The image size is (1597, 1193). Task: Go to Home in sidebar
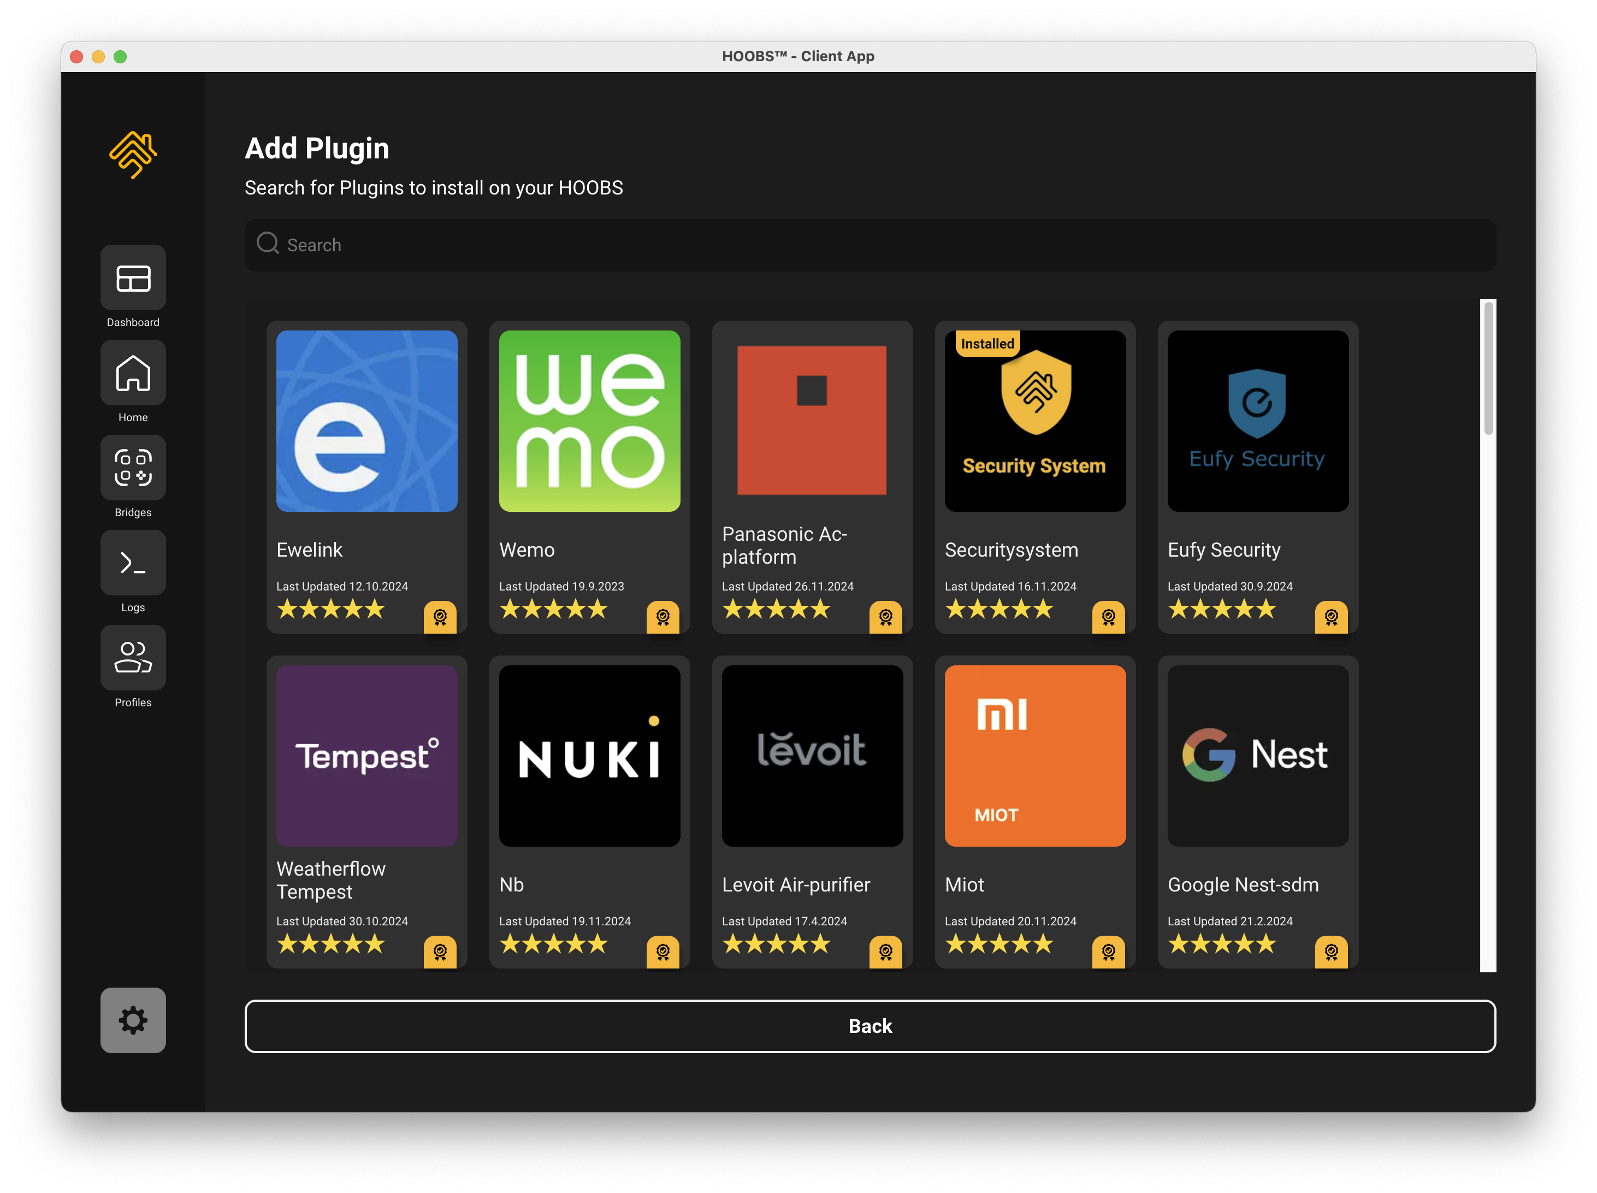pyautogui.click(x=133, y=373)
